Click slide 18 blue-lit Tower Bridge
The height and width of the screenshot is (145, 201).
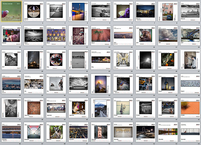coord(190,35)
